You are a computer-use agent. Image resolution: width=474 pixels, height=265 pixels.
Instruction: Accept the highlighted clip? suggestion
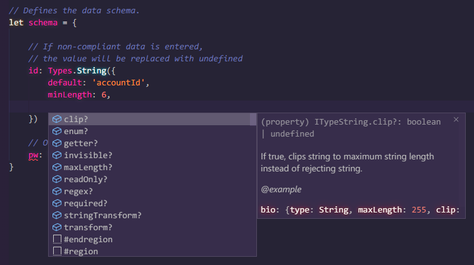(76, 119)
